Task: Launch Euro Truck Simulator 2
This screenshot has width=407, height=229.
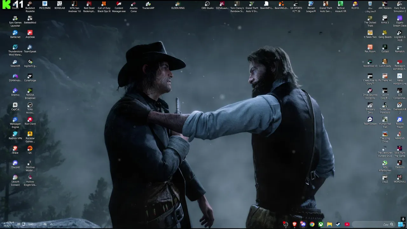Action: (400, 6)
